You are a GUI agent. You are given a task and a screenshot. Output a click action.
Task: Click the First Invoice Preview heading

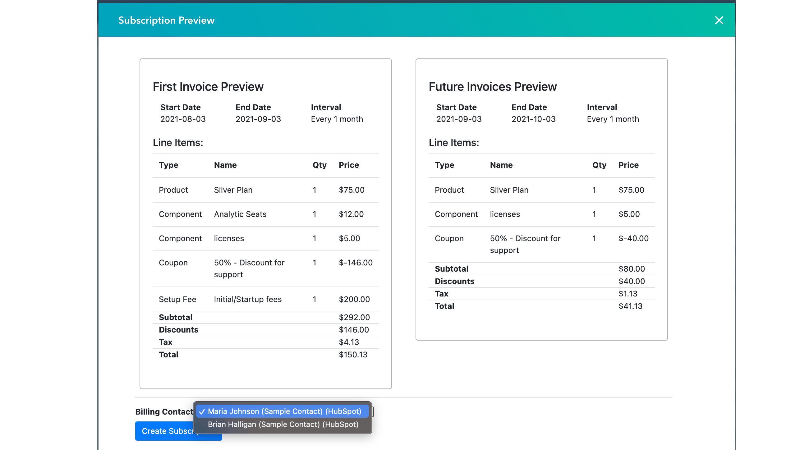[208, 87]
